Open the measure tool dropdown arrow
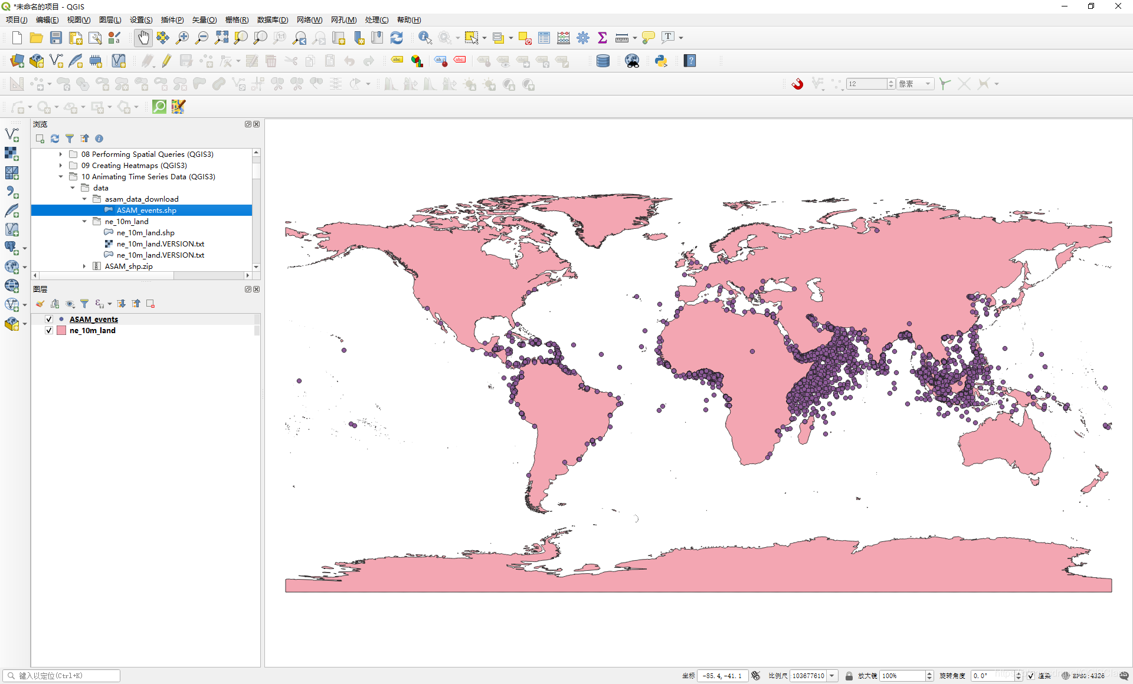This screenshot has height=684, width=1133. (x=635, y=38)
